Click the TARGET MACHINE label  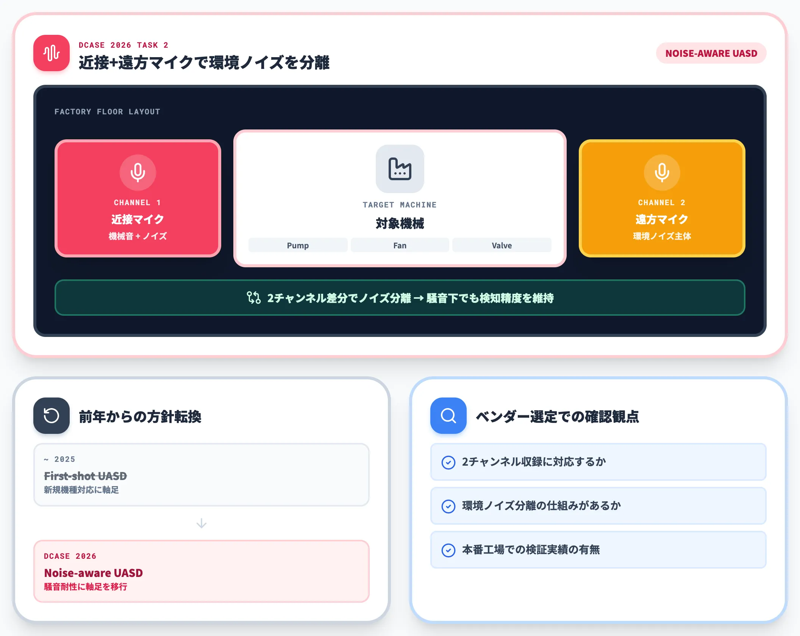click(400, 205)
